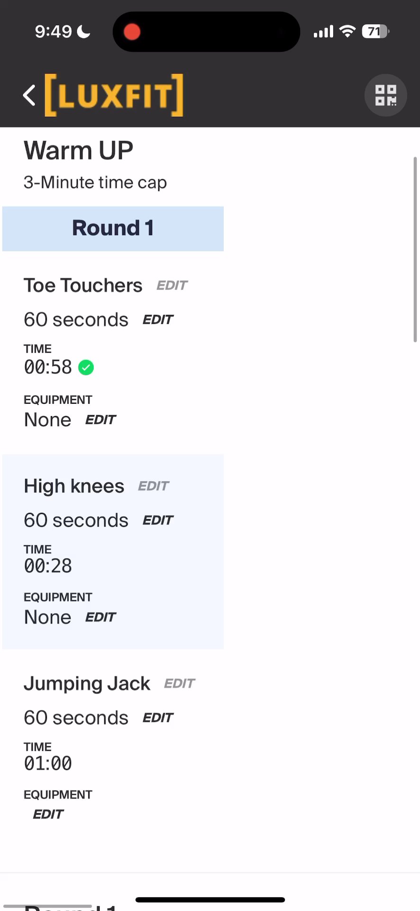Edit Jumping Jack 60 seconds duration

tap(158, 718)
